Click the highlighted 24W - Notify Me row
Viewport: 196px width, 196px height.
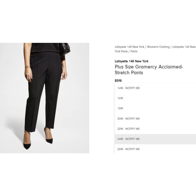point(155,139)
